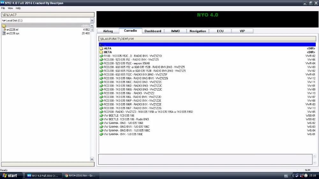Click the \D\L\AC7 path field
319x179 pixels.
coord(48,15)
